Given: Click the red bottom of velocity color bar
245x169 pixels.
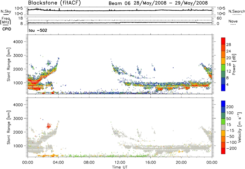Looking at the screenshot, I should [x=223, y=151].
